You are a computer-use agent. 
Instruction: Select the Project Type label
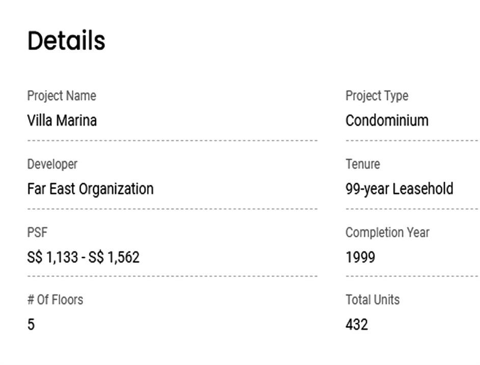pos(377,96)
